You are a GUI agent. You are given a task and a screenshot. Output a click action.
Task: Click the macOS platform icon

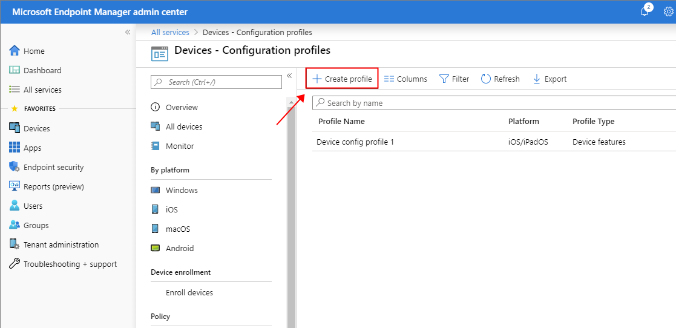tap(155, 229)
